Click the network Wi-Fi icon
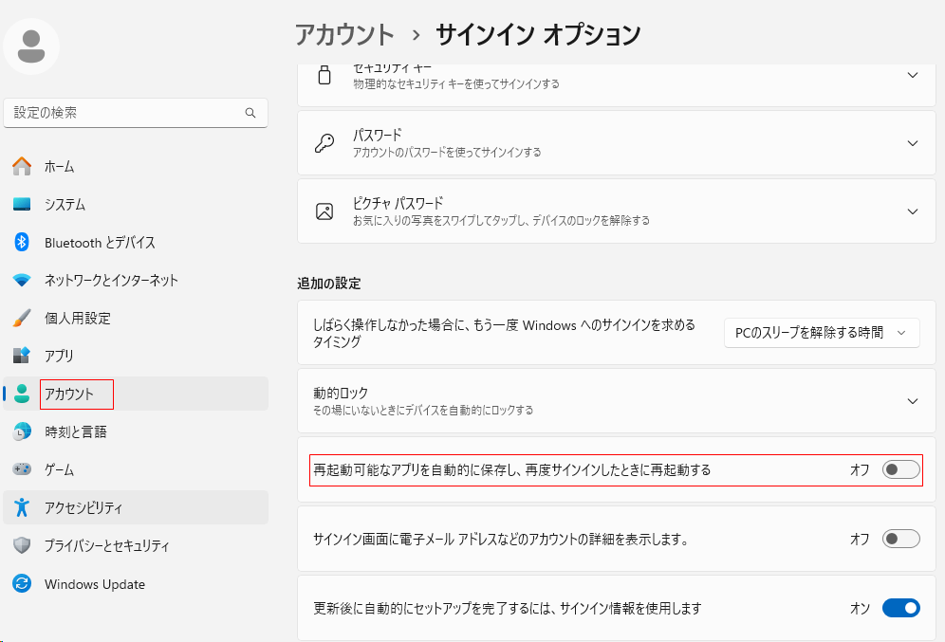The height and width of the screenshot is (642, 945). [x=22, y=281]
